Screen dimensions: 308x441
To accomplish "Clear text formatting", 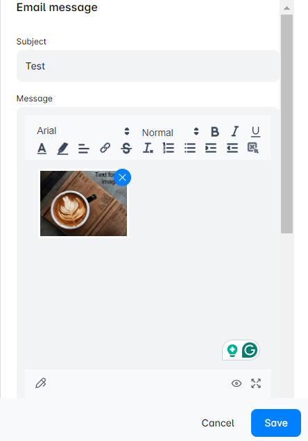I will pos(148,148).
